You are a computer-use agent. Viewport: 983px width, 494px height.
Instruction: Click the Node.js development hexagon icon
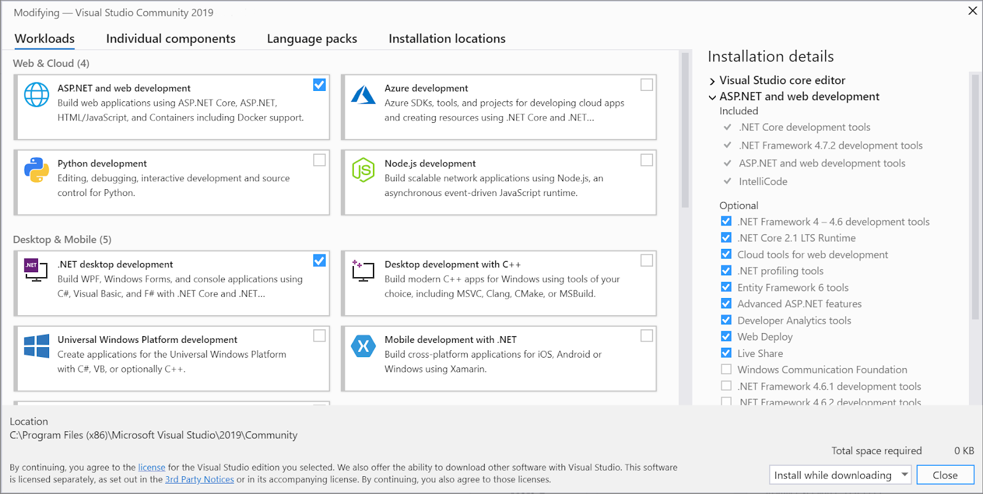click(x=363, y=170)
